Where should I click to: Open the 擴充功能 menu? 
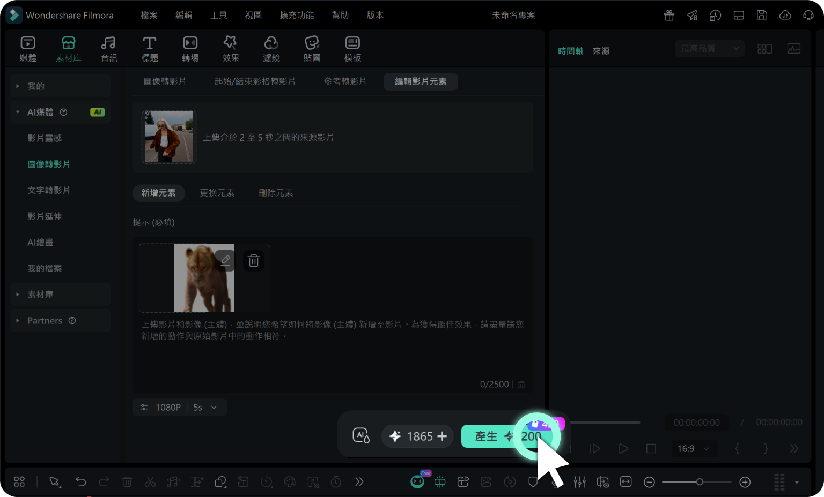(297, 15)
